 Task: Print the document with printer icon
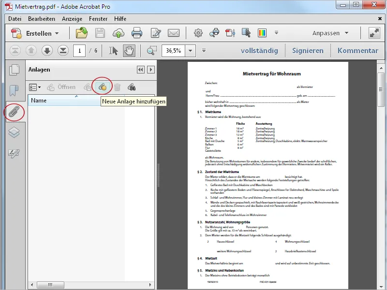(x=137, y=33)
